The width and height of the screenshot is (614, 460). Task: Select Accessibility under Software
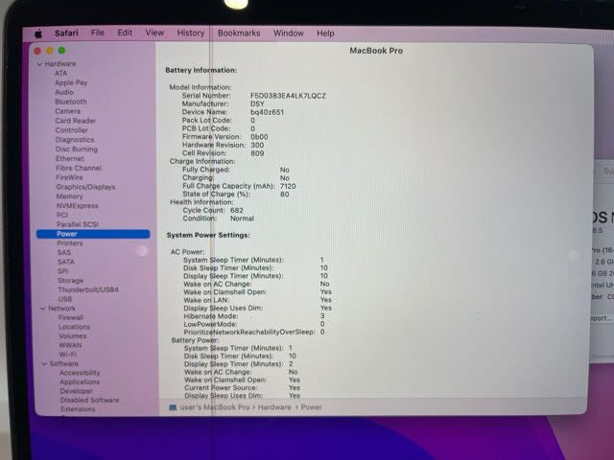pyautogui.click(x=80, y=373)
